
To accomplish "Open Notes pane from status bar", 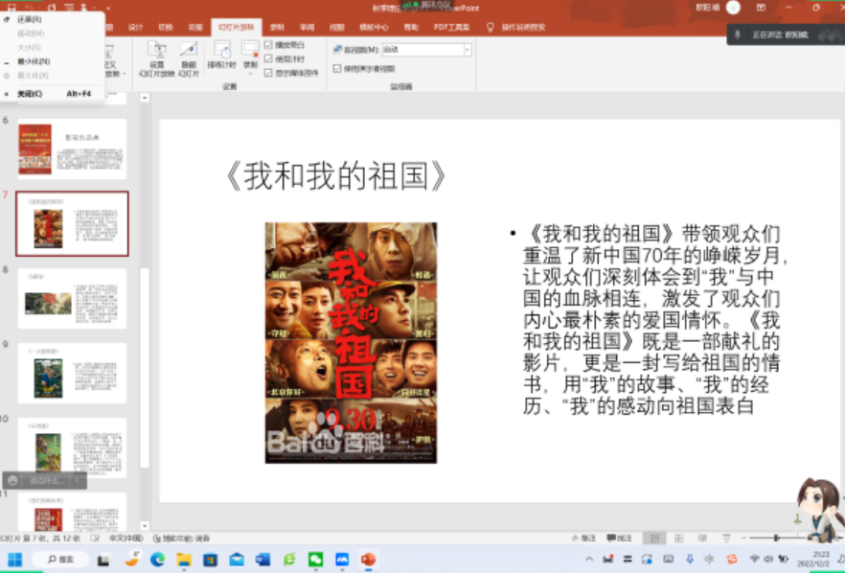I will pos(587,539).
